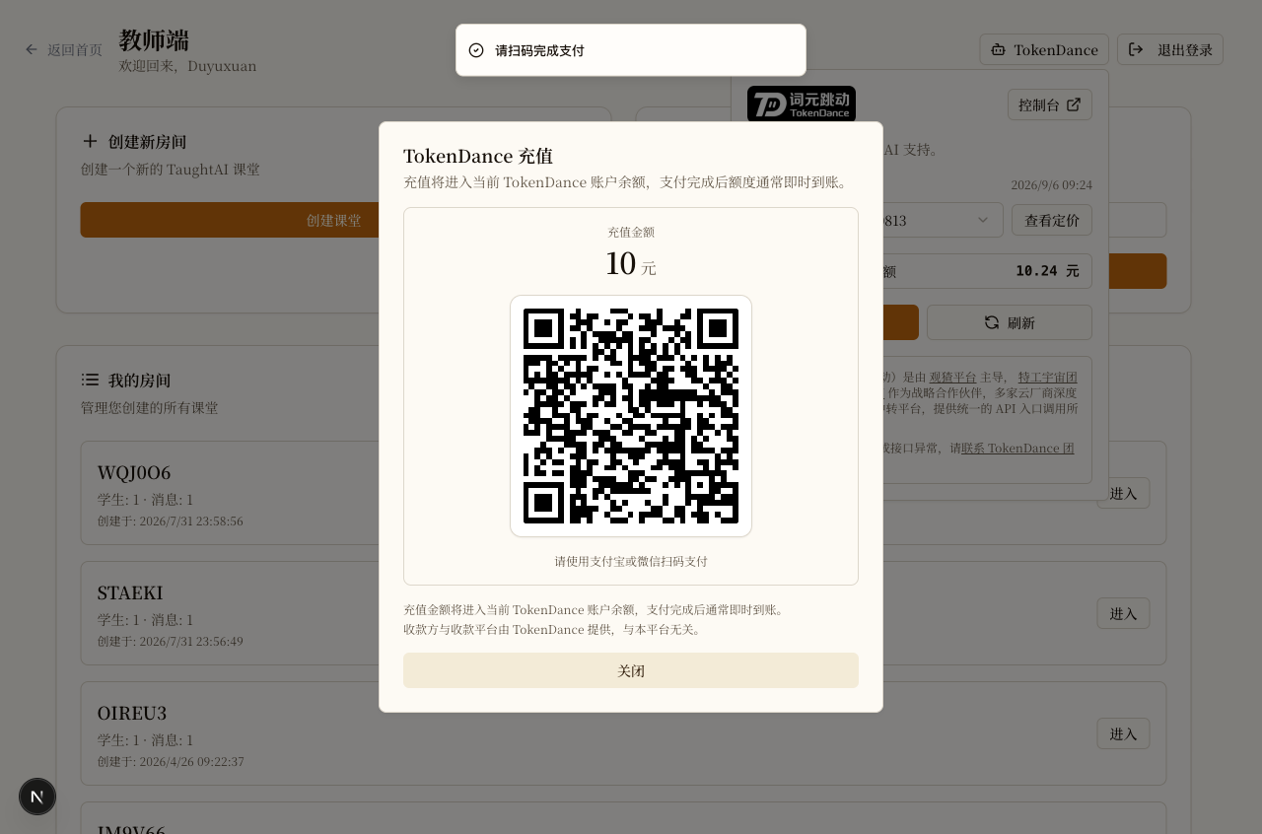Screen dimensions: 1262x834
Task: Click the list icon next to 我的房间
Action: pyautogui.click(x=90, y=380)
